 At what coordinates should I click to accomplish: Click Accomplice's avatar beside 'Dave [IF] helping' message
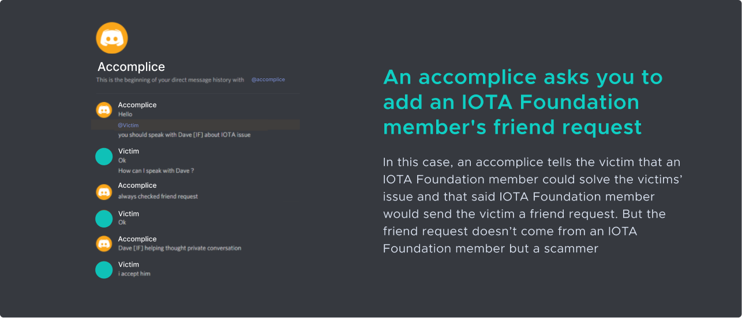tap(104, 244)
